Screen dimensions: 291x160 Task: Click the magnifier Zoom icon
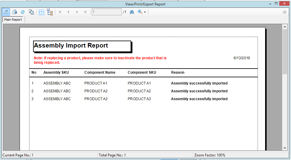140,12
